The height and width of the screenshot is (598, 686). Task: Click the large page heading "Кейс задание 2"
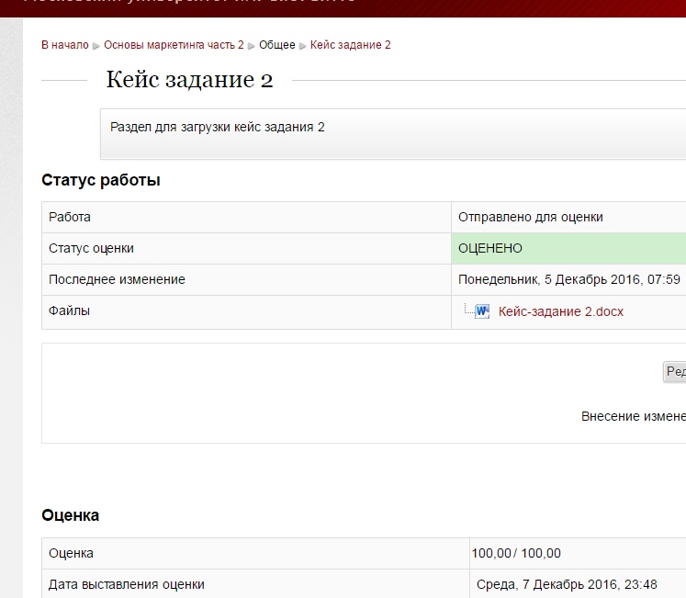189,80
